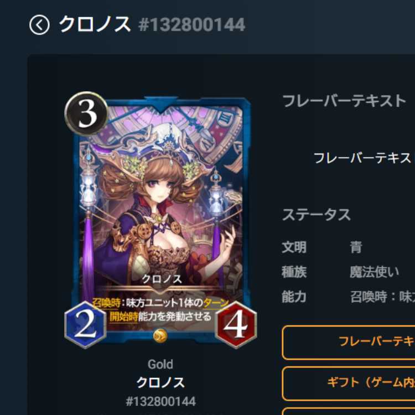Click the 種族 value 魔法使い
The width and height of the screenshot is (415, 415).
point(375,272)
